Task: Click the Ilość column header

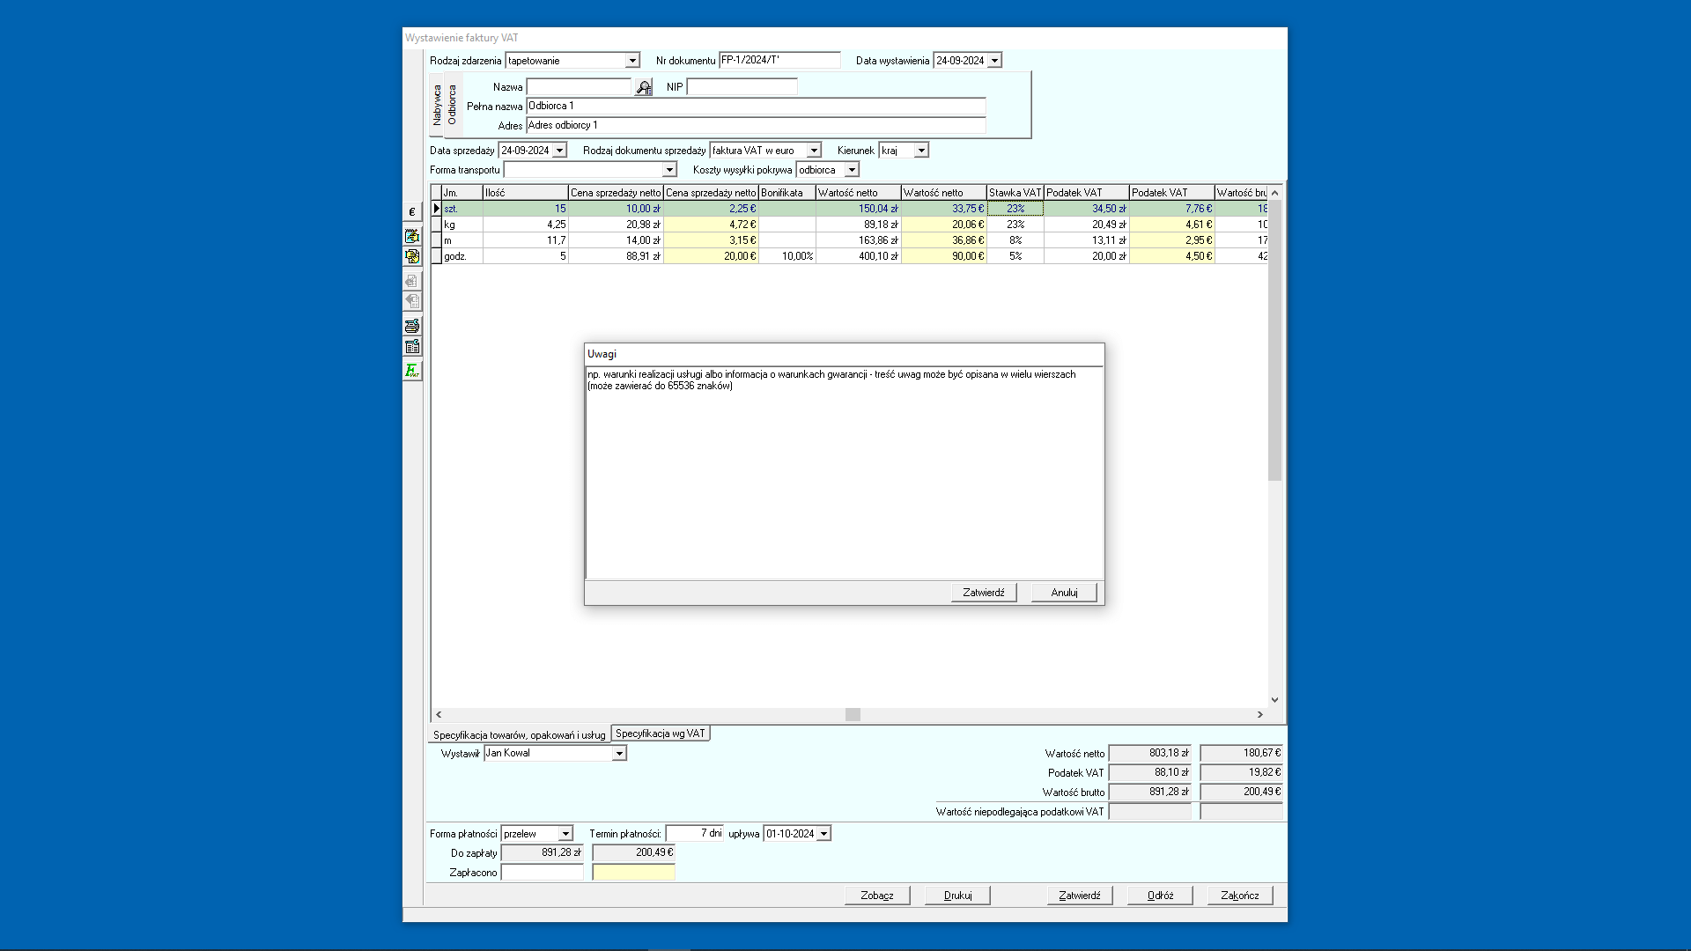Action: click(x=525, y=193)
